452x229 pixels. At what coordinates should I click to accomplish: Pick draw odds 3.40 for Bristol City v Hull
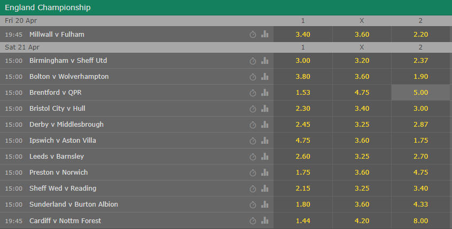pos(362,108)
